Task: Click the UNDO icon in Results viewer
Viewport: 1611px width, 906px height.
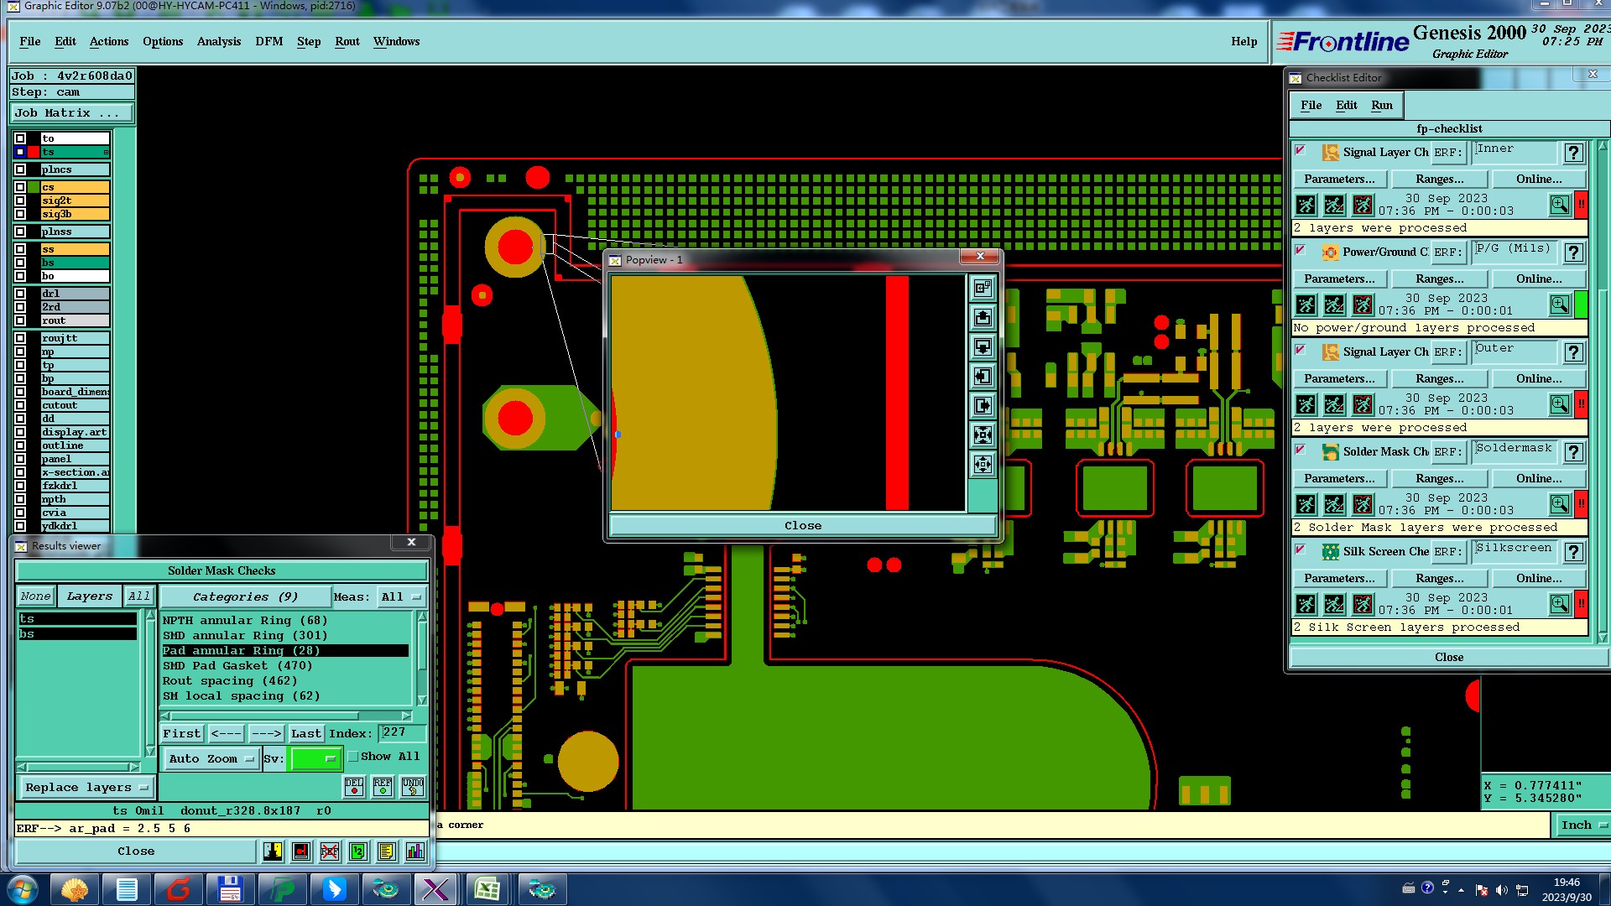Action: (x=412, y=787)
